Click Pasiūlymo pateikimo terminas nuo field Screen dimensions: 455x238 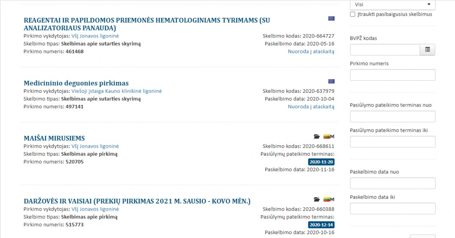(x=393, y=116)
